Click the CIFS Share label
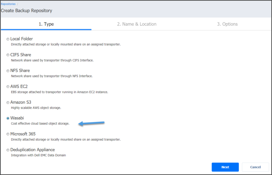272x175 pixels. coord(21,55)
